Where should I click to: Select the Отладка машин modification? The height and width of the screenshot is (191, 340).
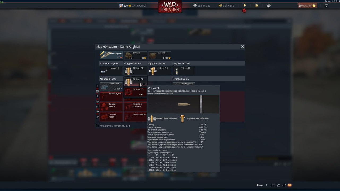pyautogui.click(x=111, y=117)
